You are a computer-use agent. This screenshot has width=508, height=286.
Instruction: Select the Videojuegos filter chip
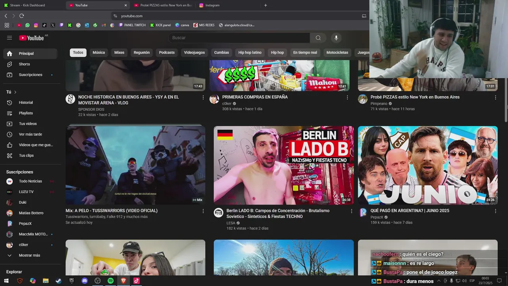(x=194, y=52)
